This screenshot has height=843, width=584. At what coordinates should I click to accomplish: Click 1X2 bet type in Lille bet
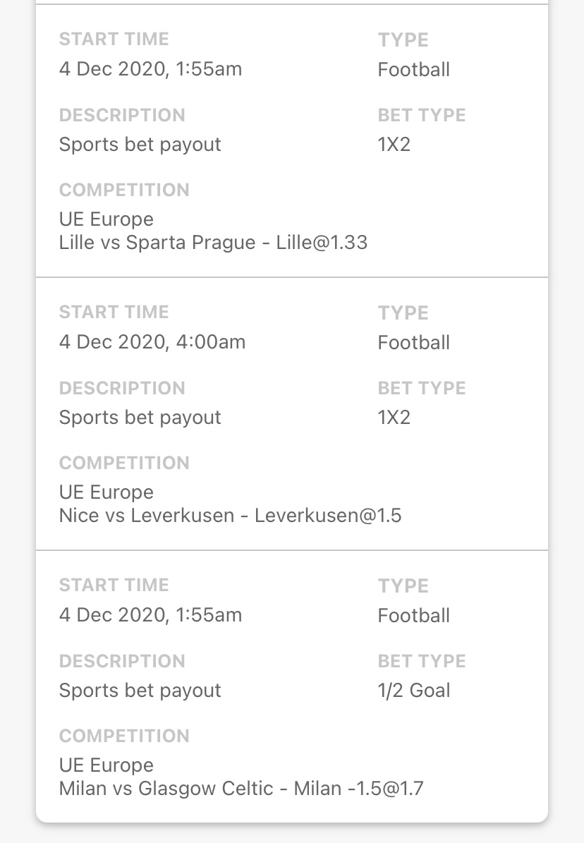[x=394, y=145]
